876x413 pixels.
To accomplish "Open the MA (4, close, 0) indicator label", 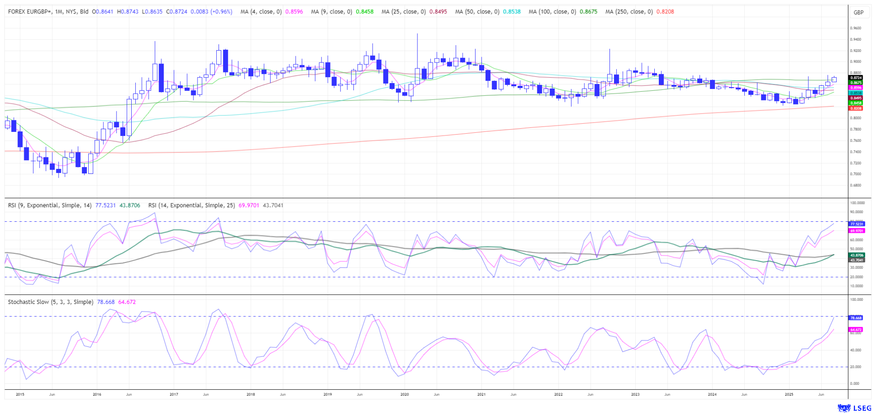I will (261, 12).
